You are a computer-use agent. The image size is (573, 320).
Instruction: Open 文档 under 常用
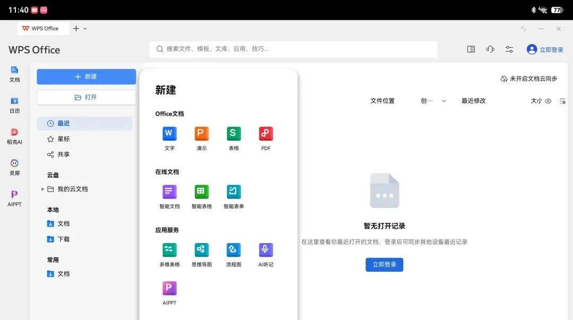pyautogui.click(x=58, y=273)
